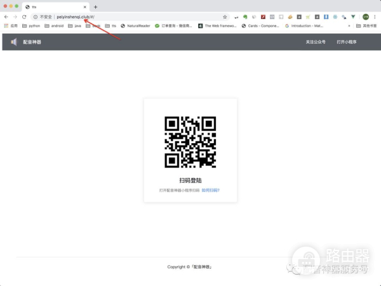Click the not-secure info icon
381x286 pixels.
tap(36, 17)
